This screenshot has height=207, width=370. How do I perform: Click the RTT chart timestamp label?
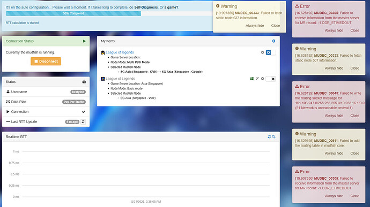click(x=146, y=202)
